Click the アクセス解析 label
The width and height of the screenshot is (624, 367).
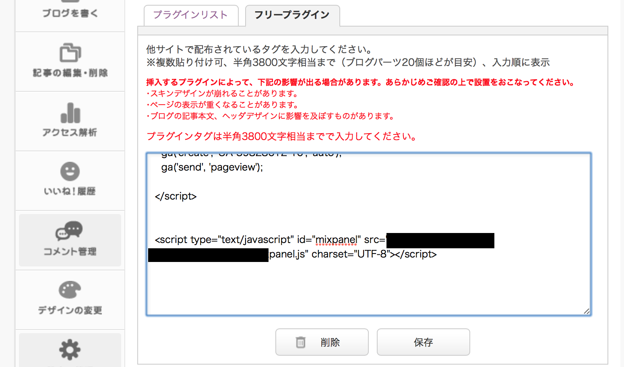pos(70,132)
